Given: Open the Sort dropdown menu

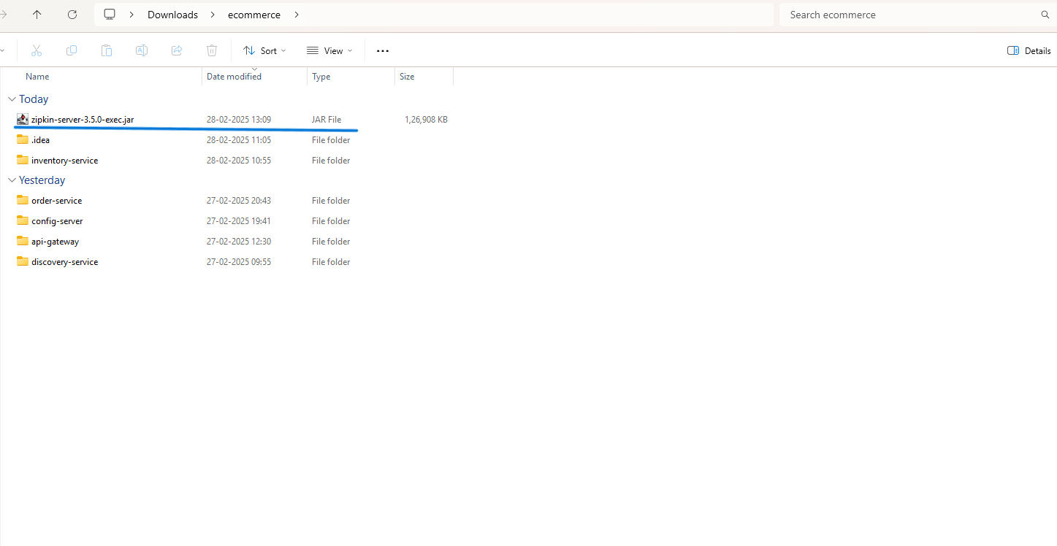Looking at the screenshot, I should pos(264,50).
